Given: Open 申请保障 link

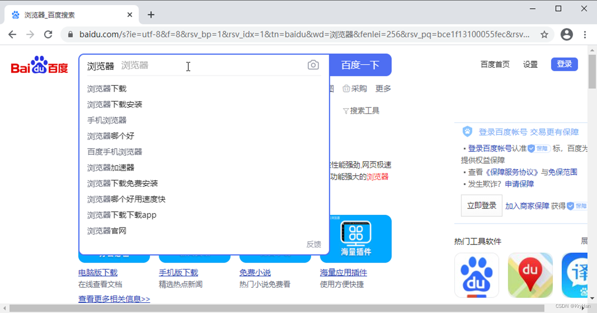Looking at the screenshot, I should click(519, 184).
